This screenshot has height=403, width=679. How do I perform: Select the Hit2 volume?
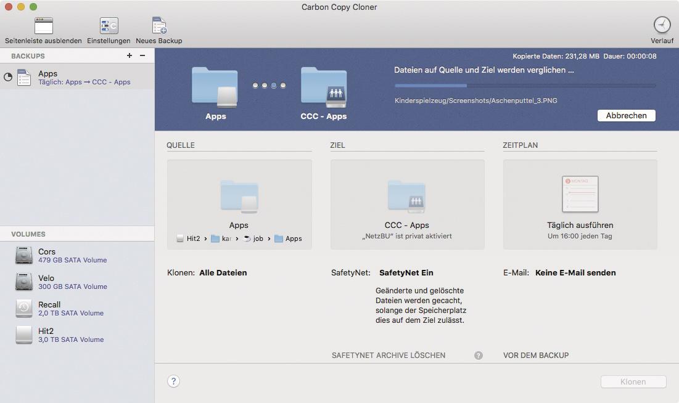coord(77,335)
